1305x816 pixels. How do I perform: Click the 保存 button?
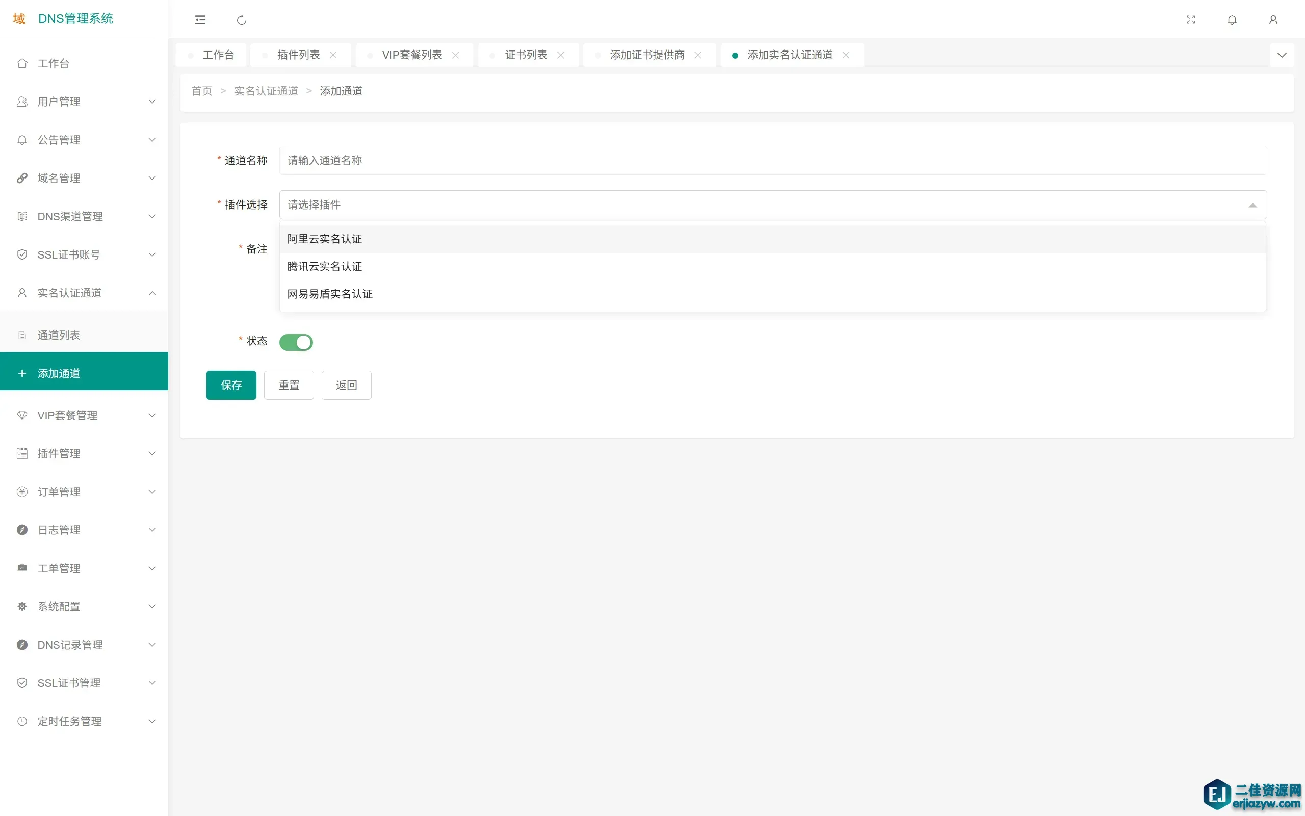[231, 386]
